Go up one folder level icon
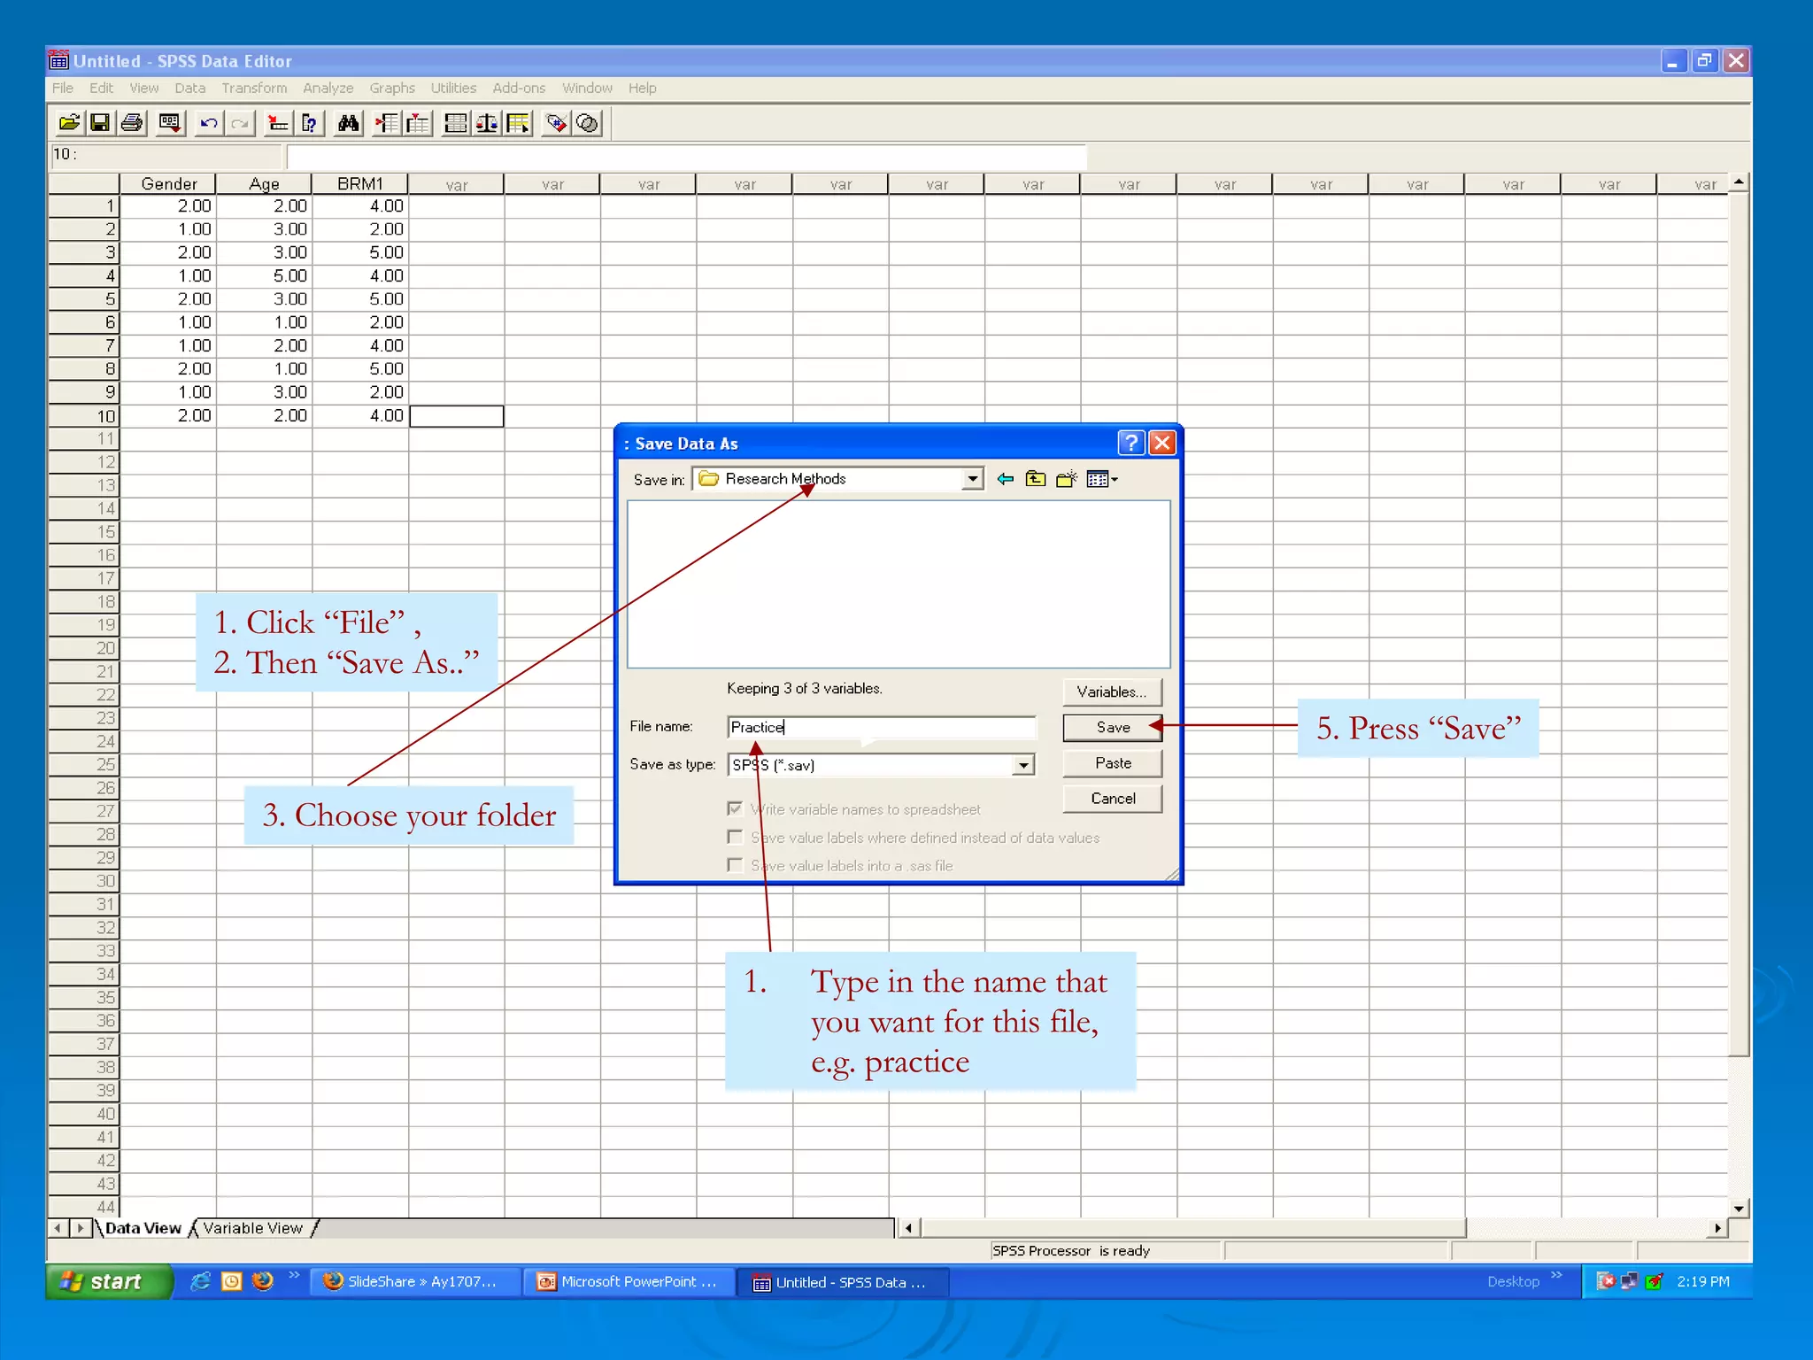Screen dimensions: 1813x1360 point(1036,479)
